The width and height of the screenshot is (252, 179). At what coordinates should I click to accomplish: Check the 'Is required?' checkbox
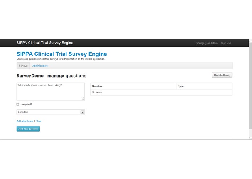pos(18,104)
